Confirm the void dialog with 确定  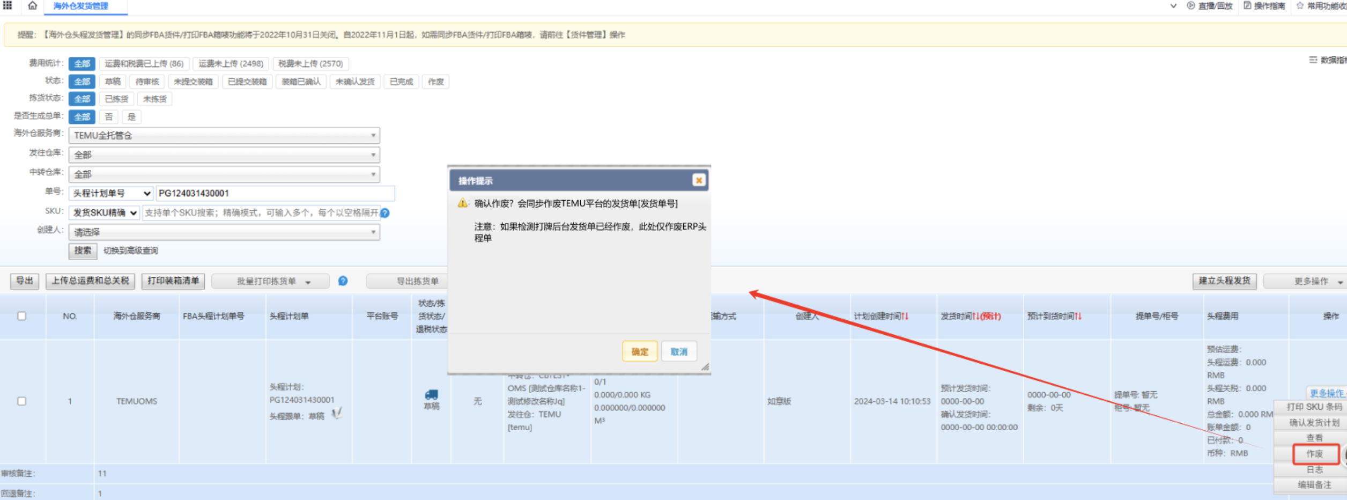coord(639,351)
